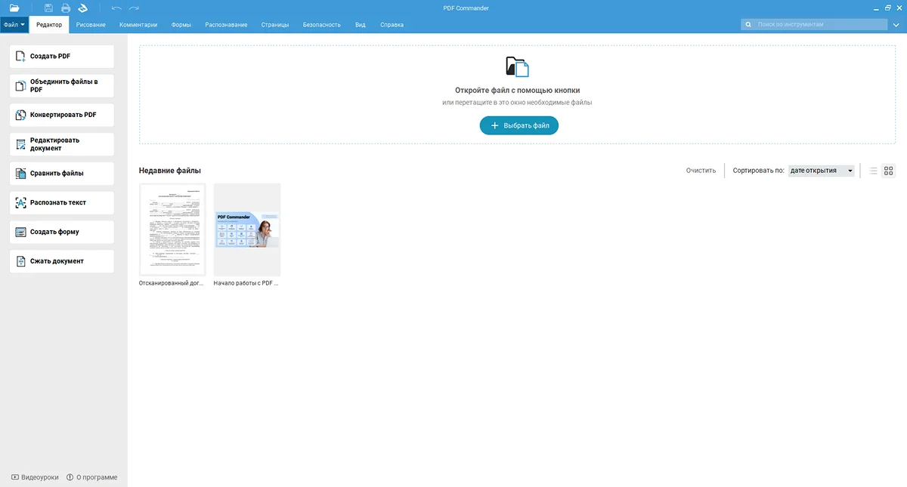Click the scanner icon in the toolbar

[x=83, y=8]
